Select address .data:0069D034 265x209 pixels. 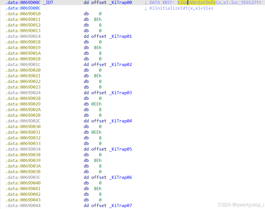click(x=23, y=149)
